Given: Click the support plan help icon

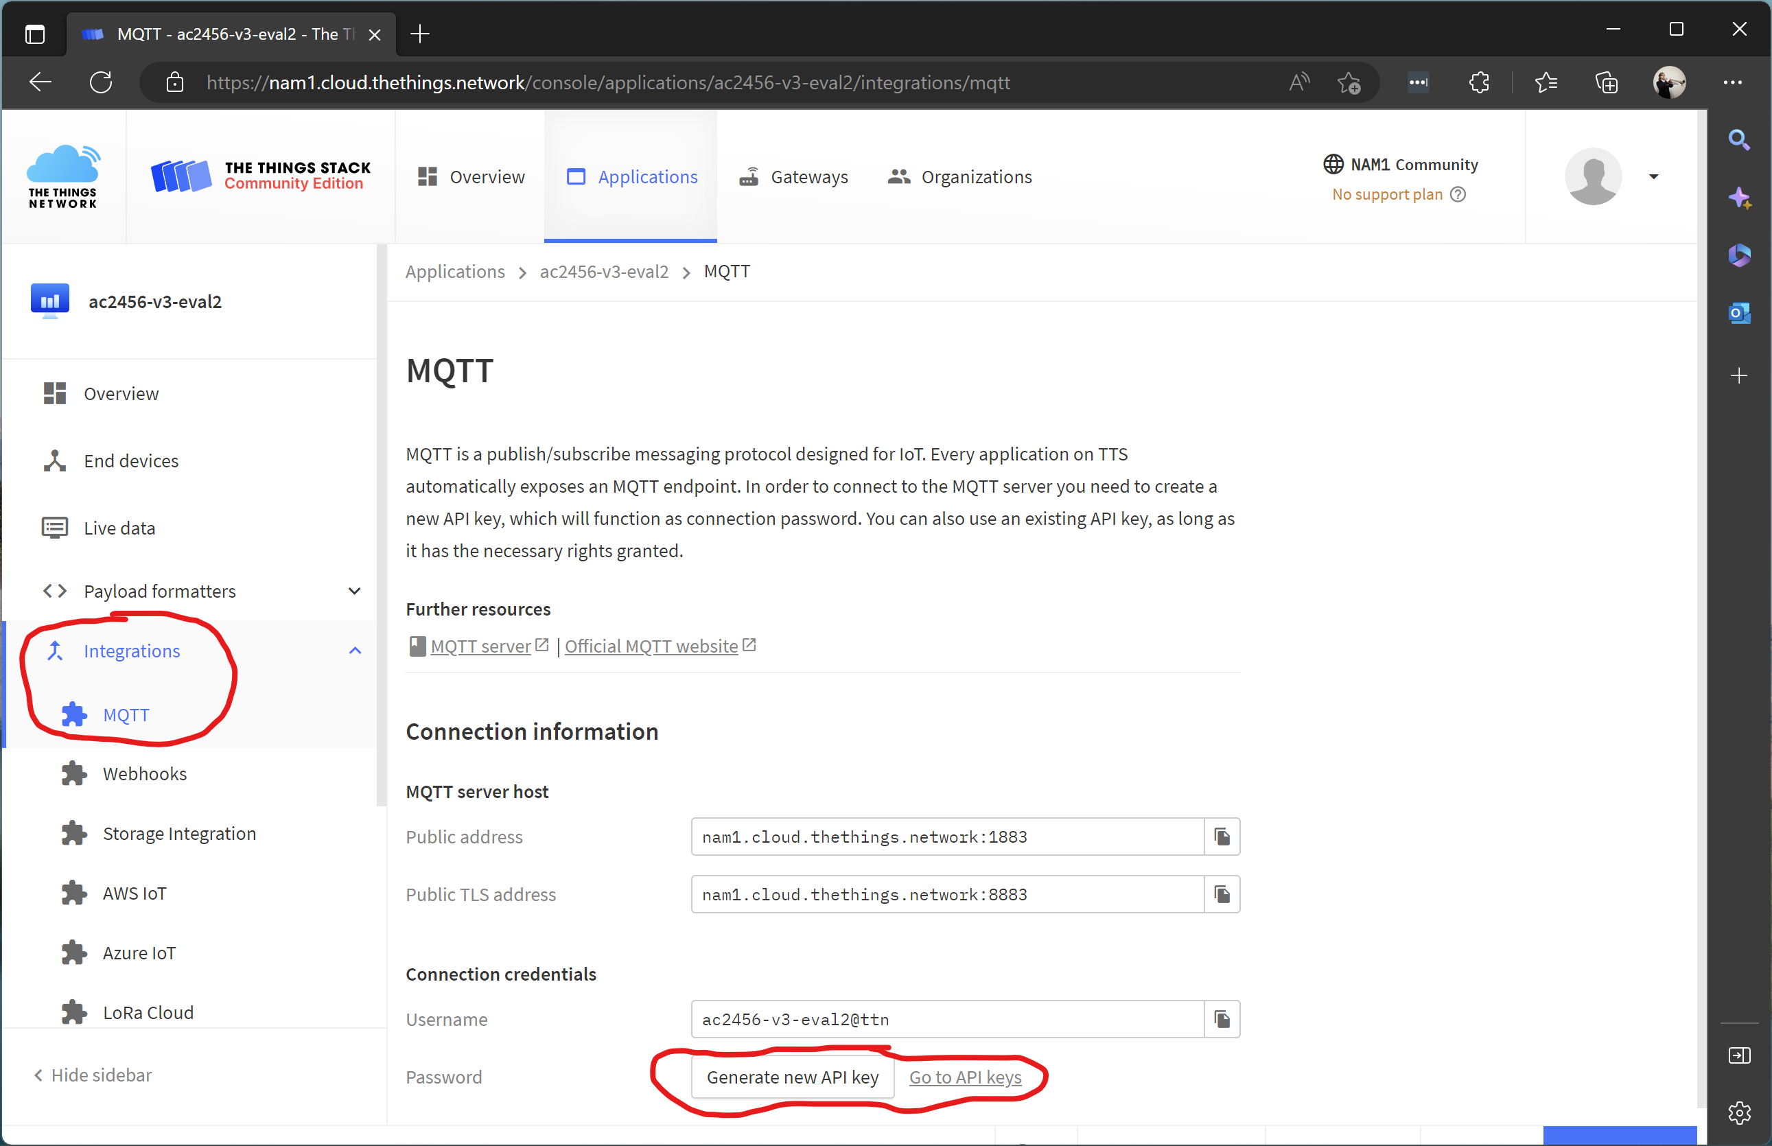Looking at the screenshot, I should pyautogui.click(x=1458, y=194).
